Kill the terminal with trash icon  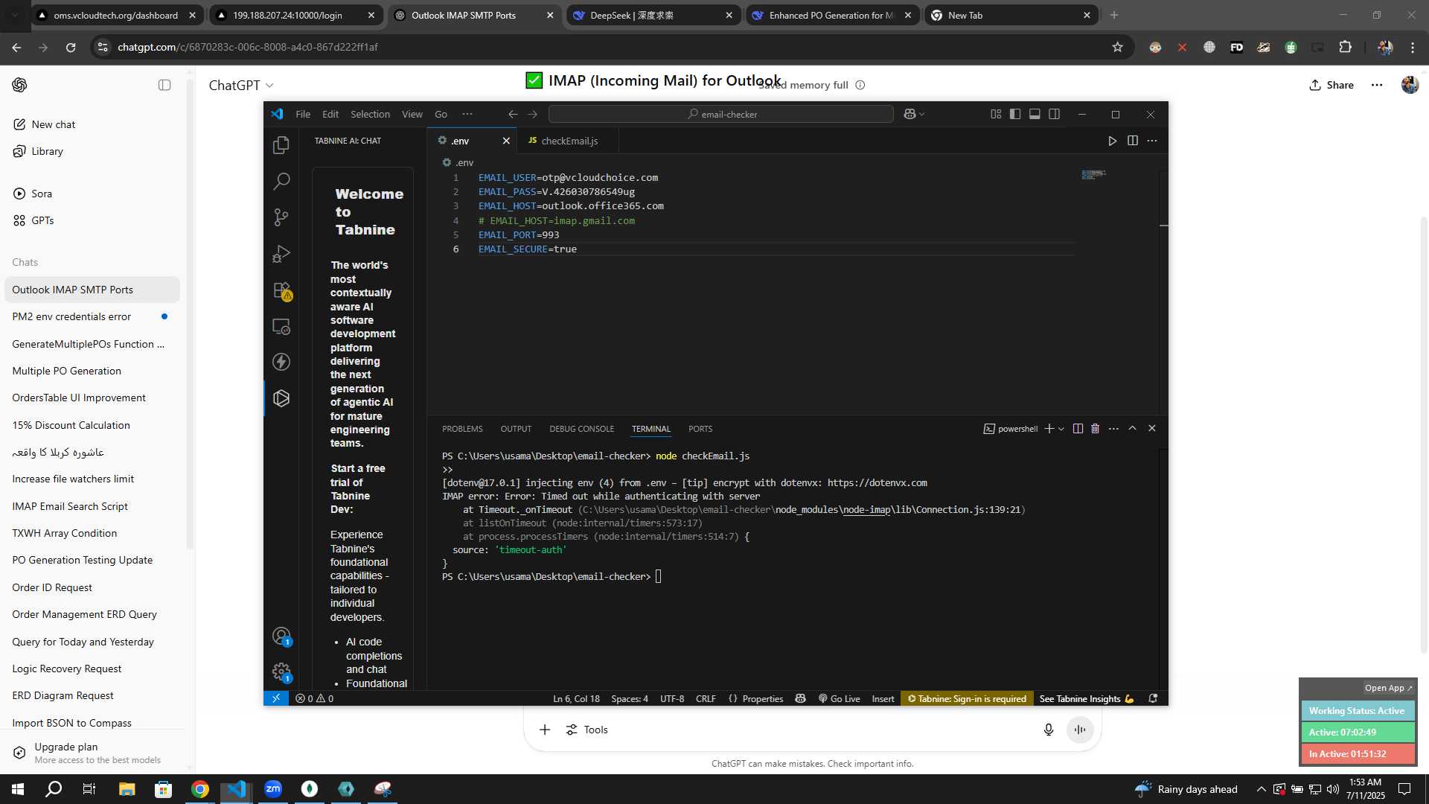point(1096,429)
